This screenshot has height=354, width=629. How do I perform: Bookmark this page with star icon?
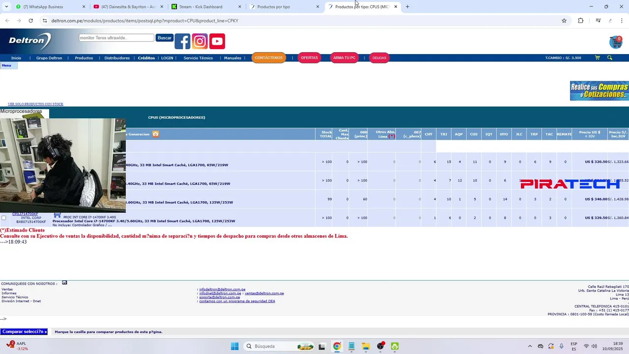564,21
